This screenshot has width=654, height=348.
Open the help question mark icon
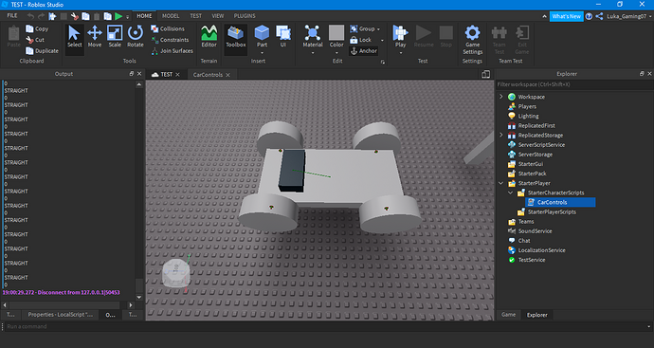tap(589, 16)
